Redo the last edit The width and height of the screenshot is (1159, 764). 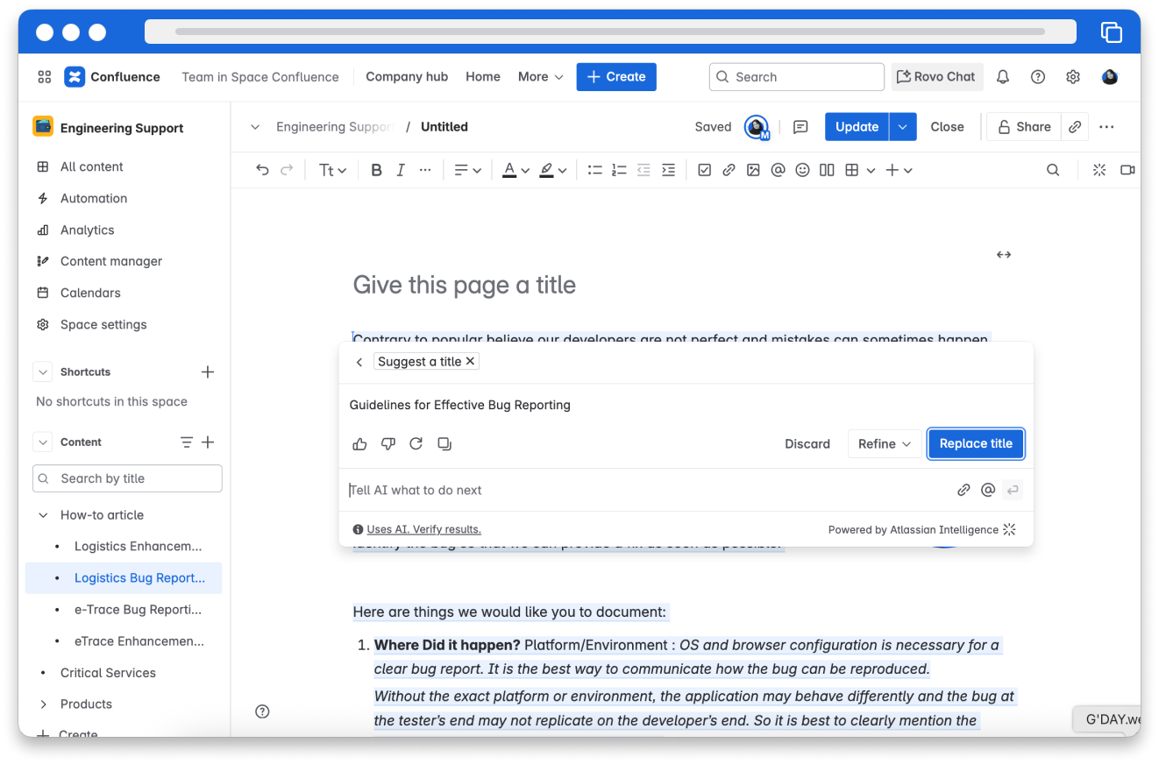[x=287, y=171]
